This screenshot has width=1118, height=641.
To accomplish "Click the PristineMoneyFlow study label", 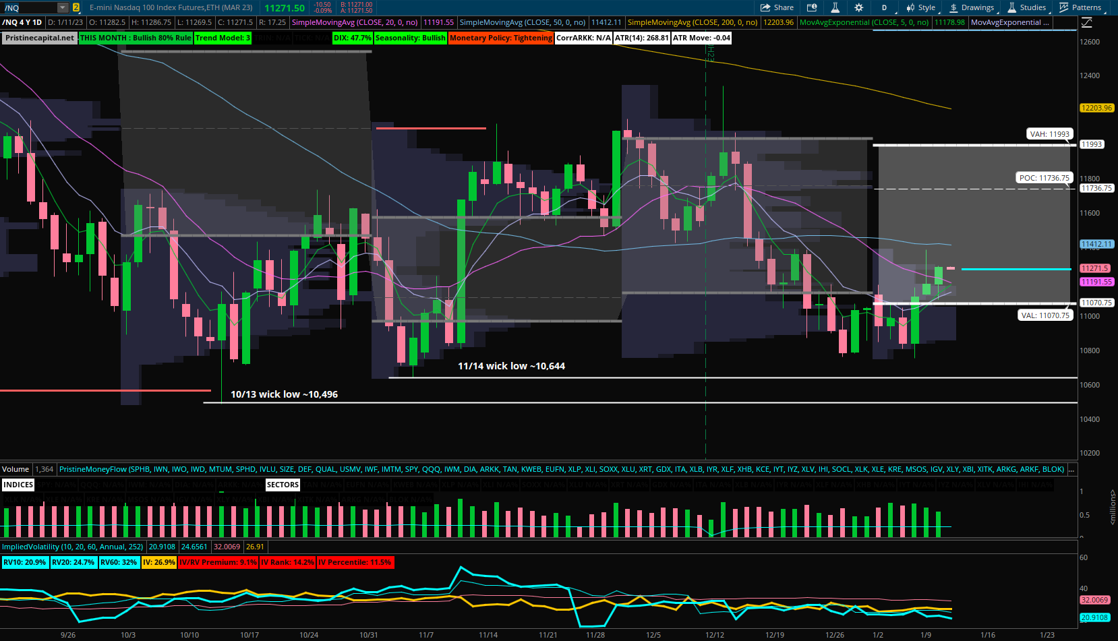I will 562,469.
